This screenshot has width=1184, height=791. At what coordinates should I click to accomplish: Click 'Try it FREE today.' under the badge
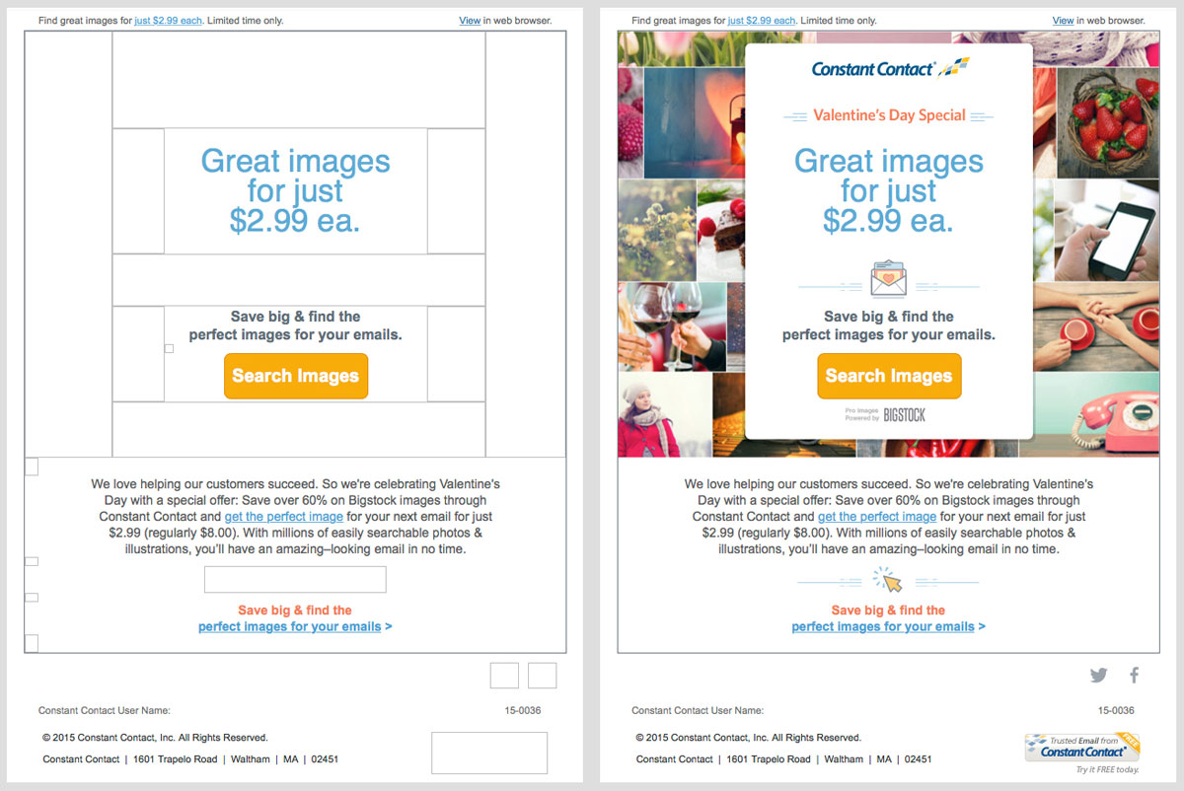[1107, 770]
